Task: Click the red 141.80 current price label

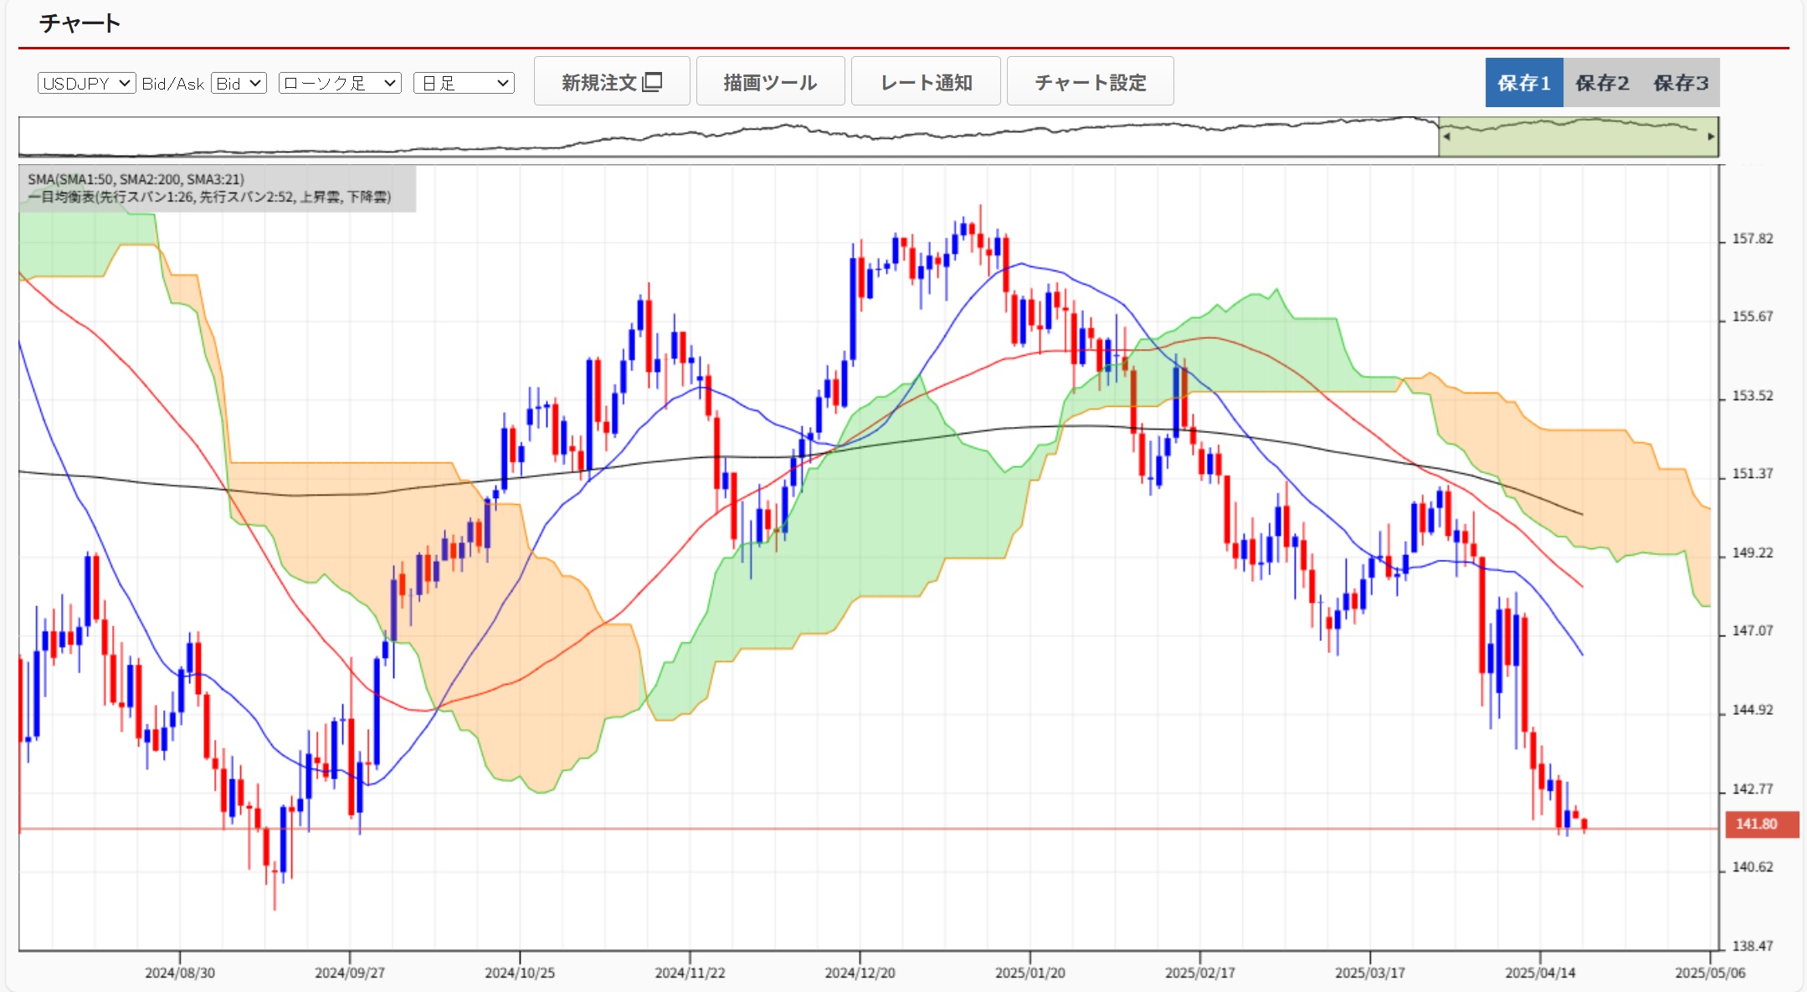Action: (1761, 824)
